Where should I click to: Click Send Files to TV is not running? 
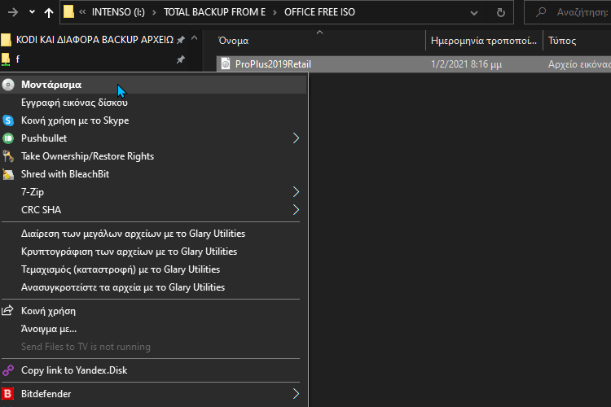[153, 347]
